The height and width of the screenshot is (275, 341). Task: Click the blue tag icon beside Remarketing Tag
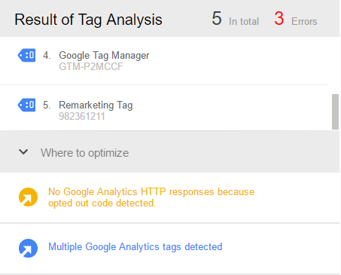pos(26,105)
